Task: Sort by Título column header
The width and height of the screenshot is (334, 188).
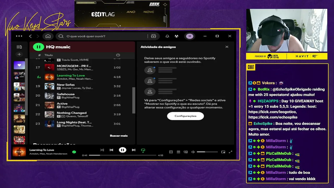Action: pos(49,55)
